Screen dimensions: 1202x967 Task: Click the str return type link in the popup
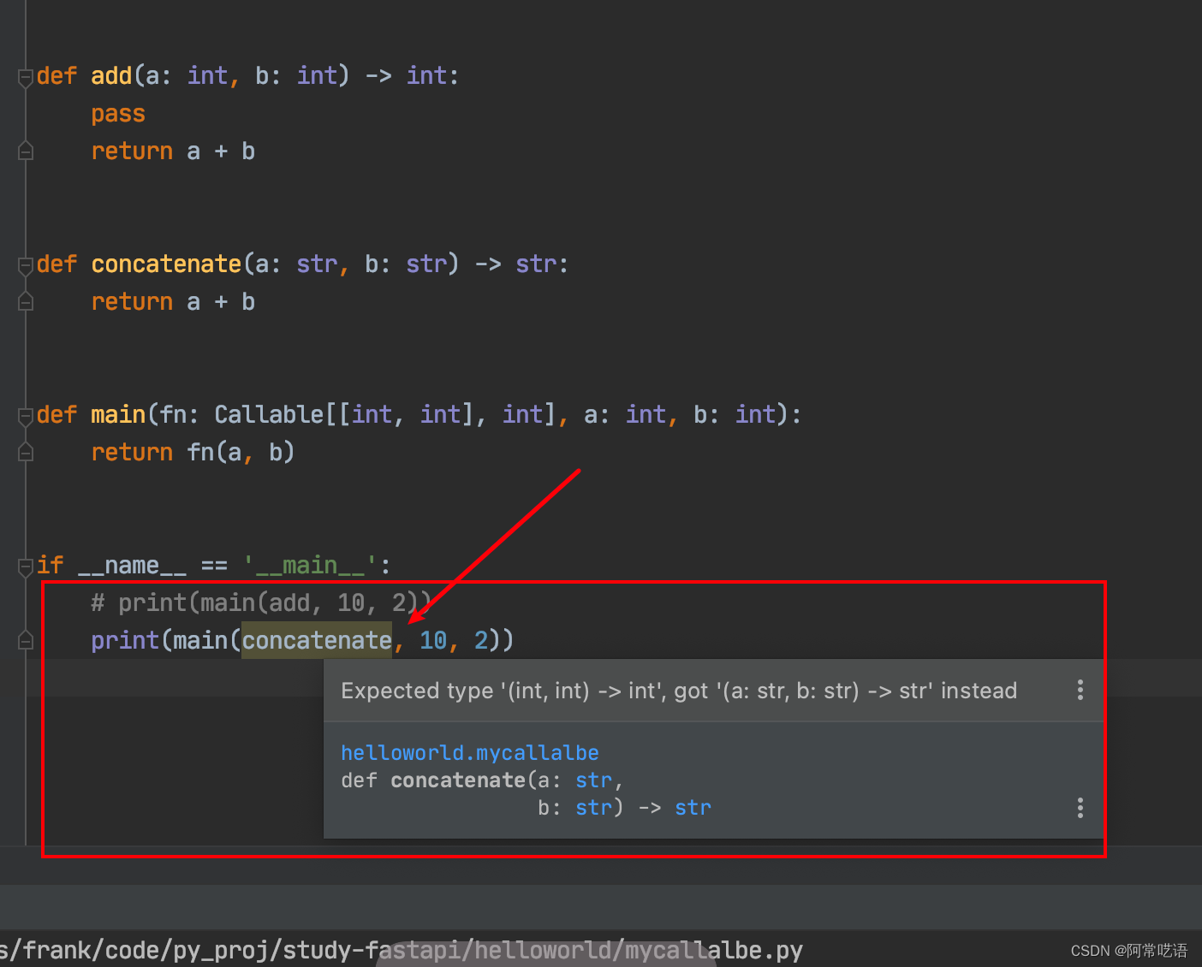click(x=693, y=808)
